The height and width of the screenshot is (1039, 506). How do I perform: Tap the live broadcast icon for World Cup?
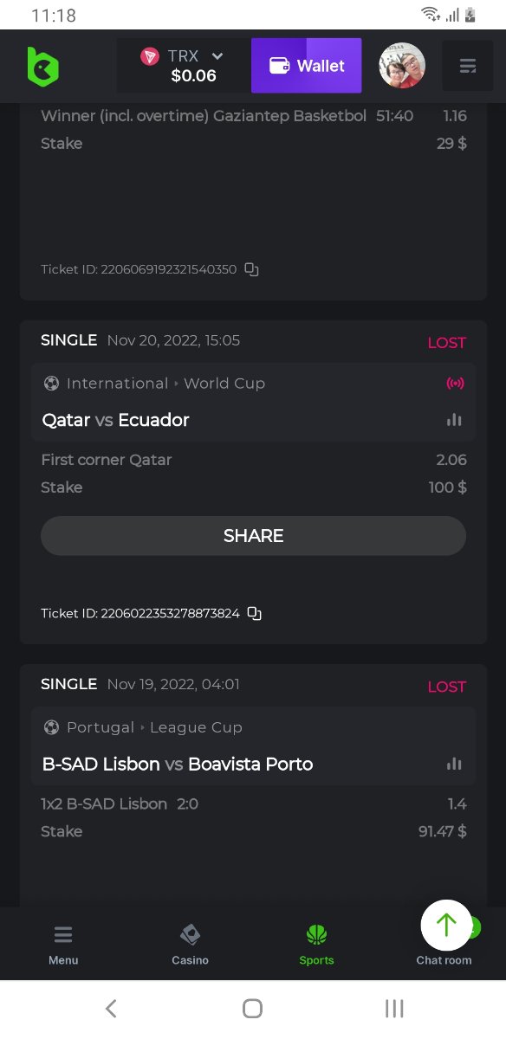pos(455,383)
